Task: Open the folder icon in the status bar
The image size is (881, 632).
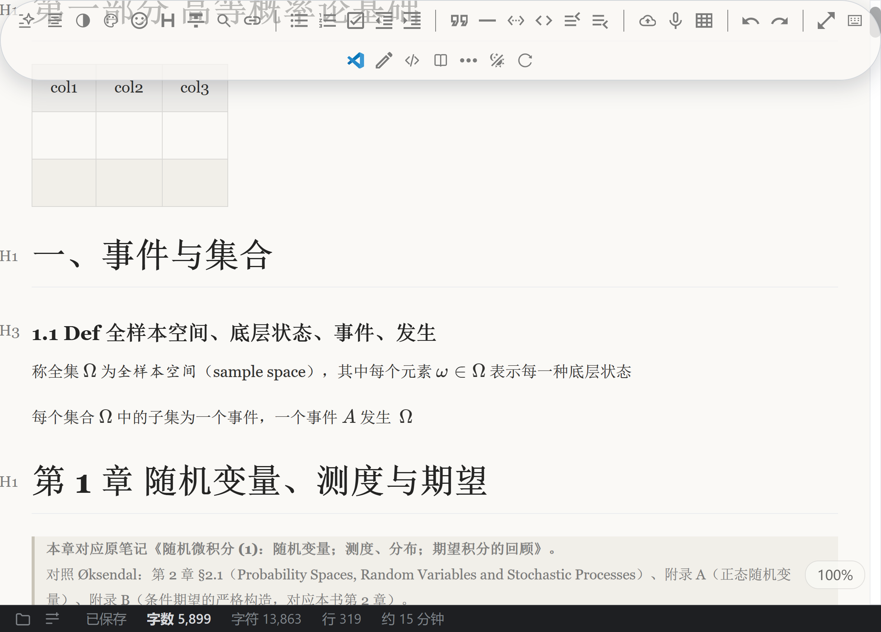Action: [23, 619]
